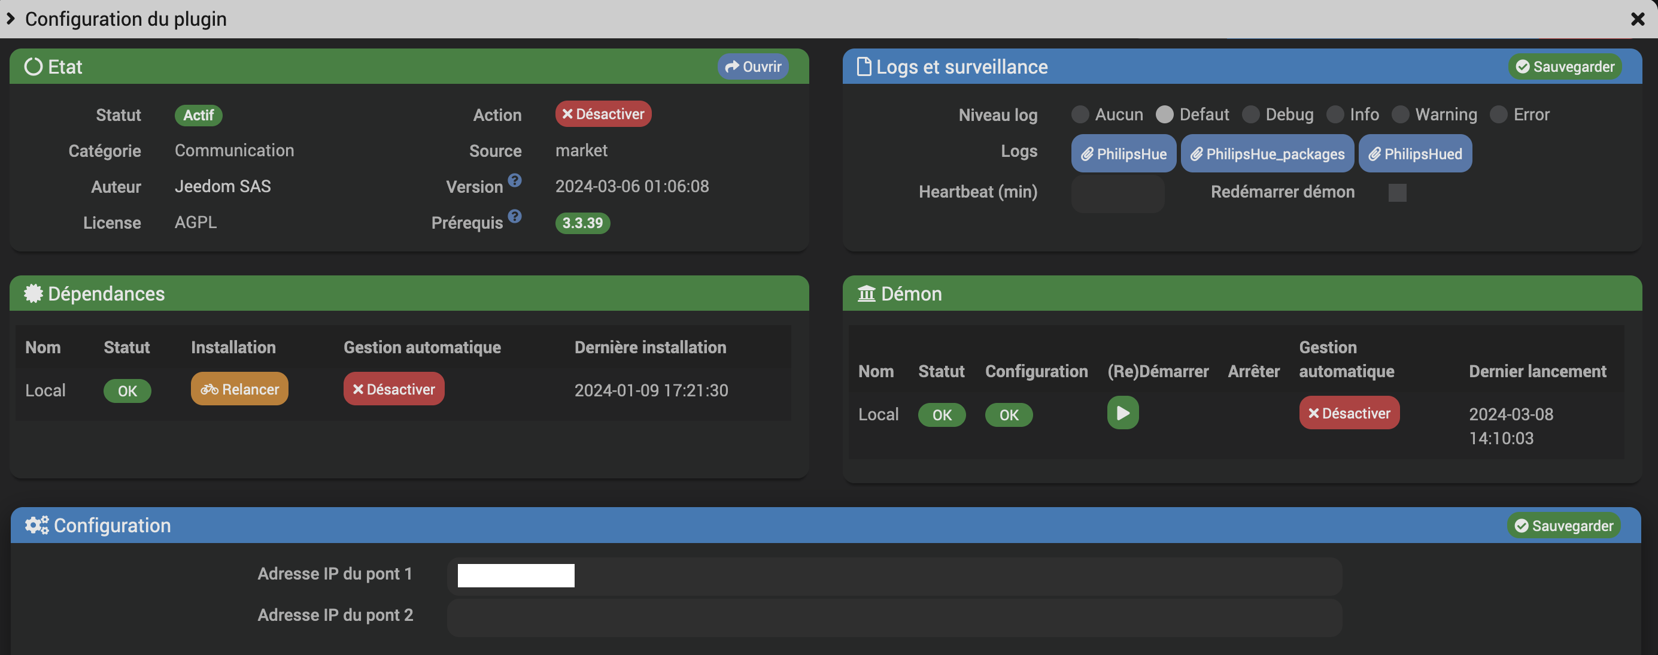The height and width of the screenshot is (655, 1658).
Task: Save the Configuration section
Action: point(1563,526)
